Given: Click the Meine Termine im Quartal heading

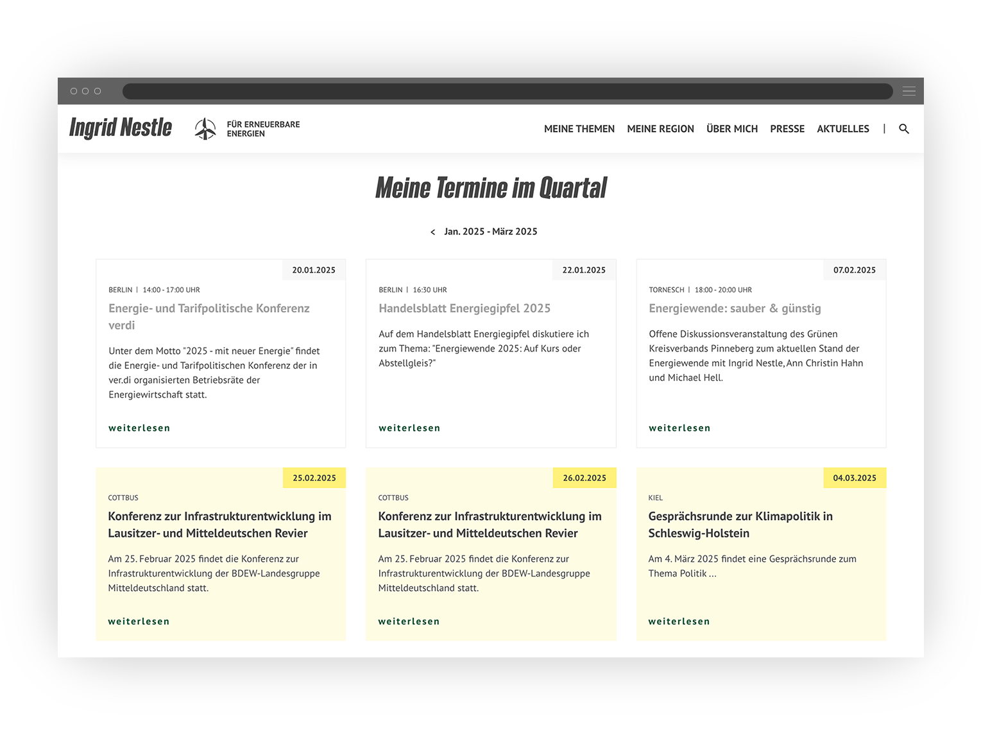Looking at the screenshot, I should [x=491, y=188].
